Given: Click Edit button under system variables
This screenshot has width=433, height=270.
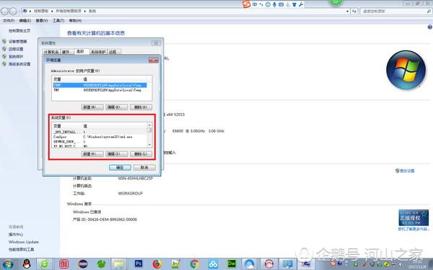Looking at the screenshot, I should (117, 154).
